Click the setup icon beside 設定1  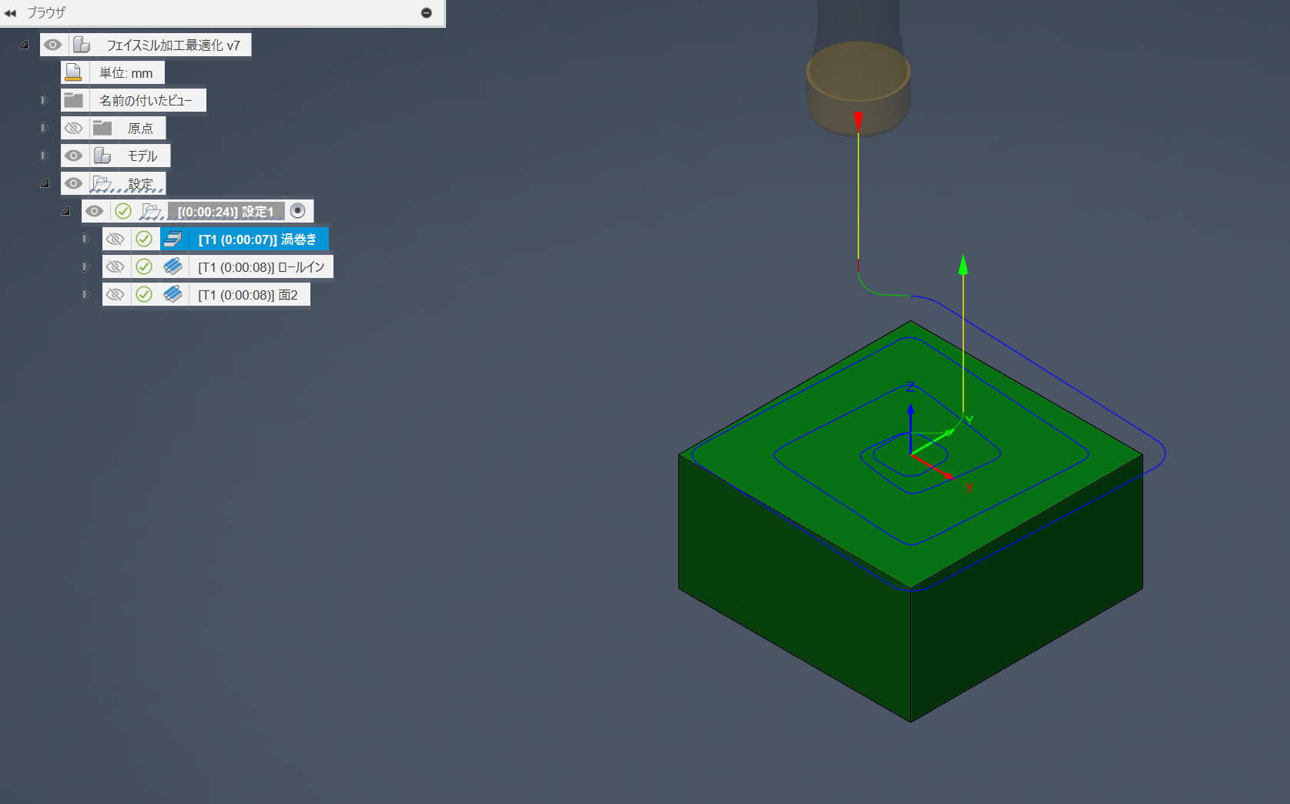pos(153,210)
